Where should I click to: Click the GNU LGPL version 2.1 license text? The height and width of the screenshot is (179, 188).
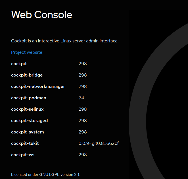[45, 174]
